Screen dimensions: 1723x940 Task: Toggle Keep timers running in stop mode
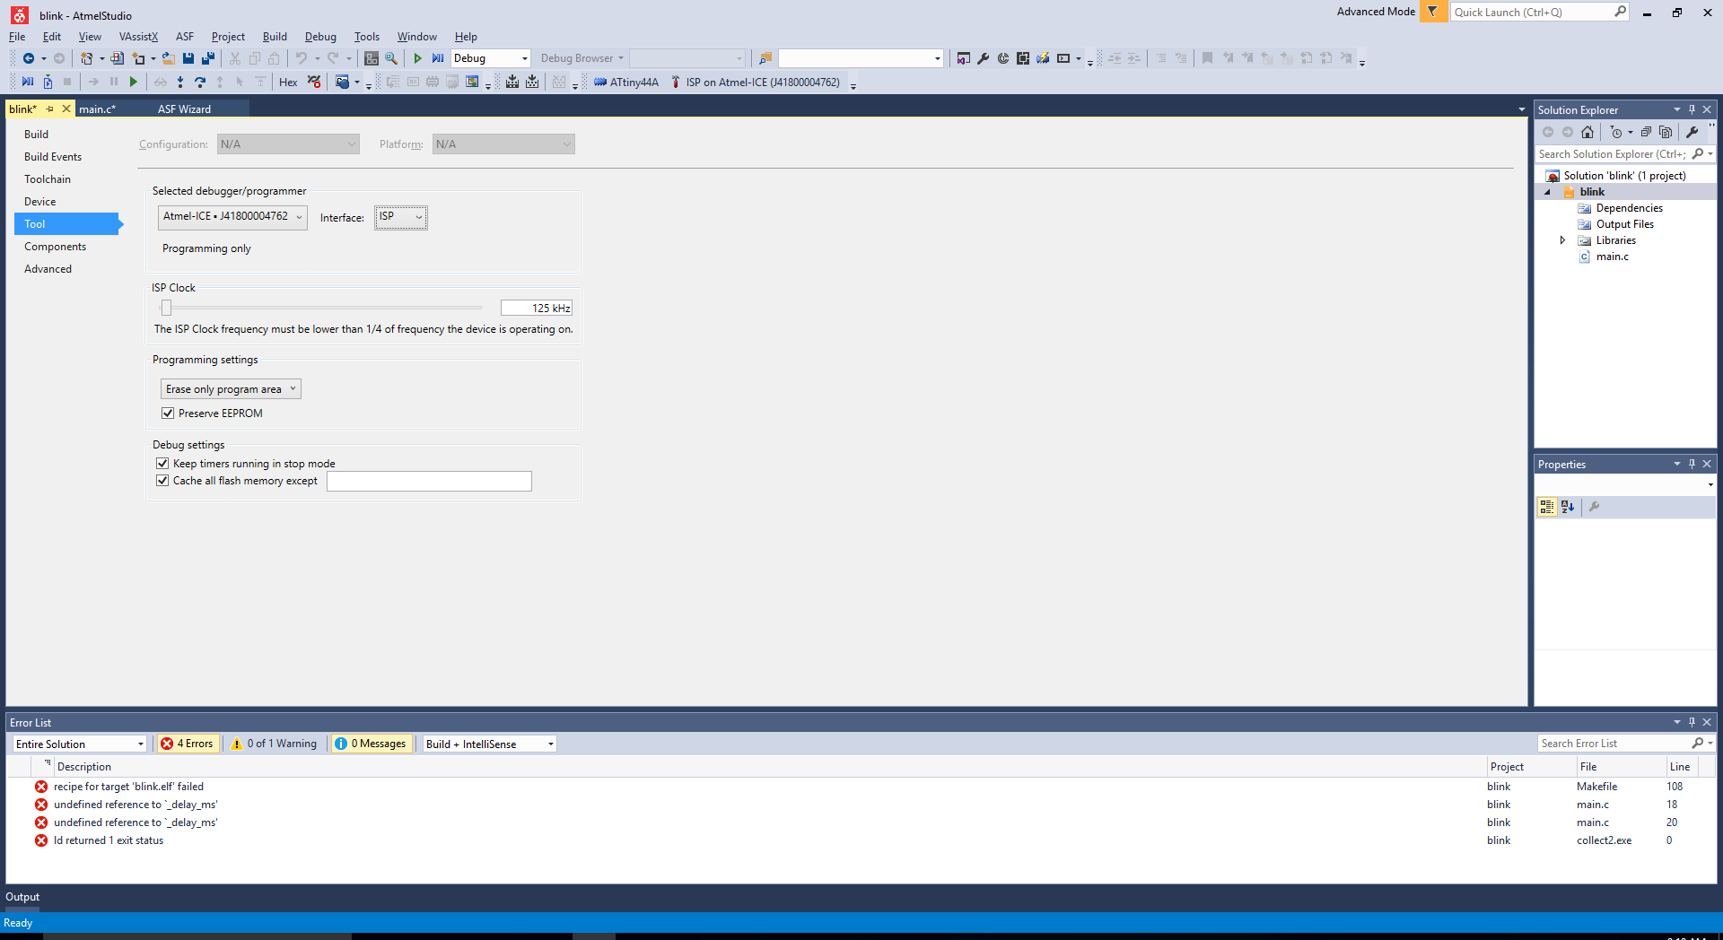coord(162,464)
